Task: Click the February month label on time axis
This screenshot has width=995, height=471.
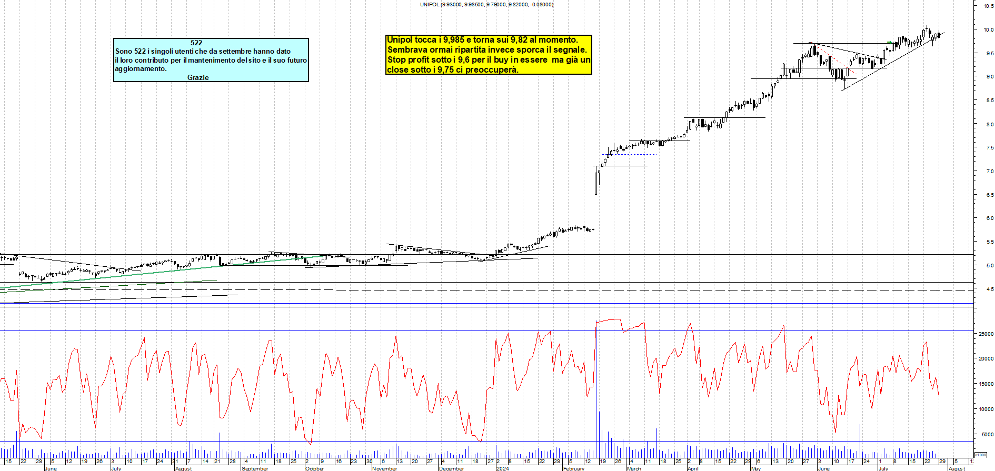Action: tap(574, 468)
